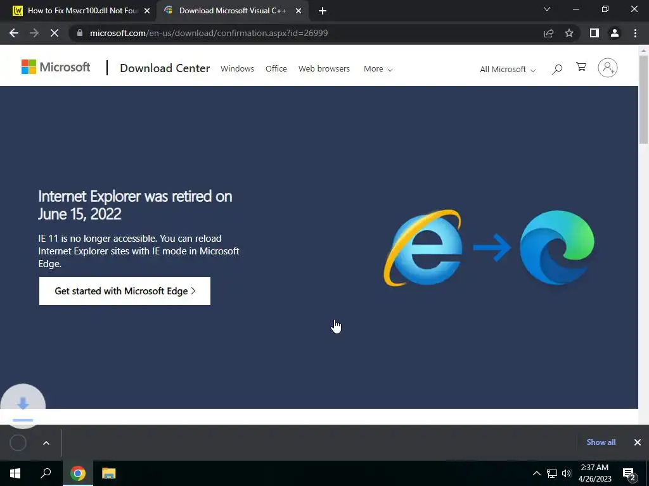Click the pending download item circle
This screenshot has height=486, width=649.
tap(18, 443)
